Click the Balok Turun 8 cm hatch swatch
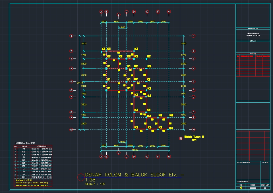 tap(181, 138)
